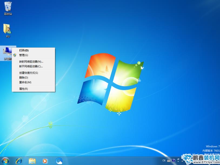The height and width of the screenshot is (165, 220).
Task: Open the cloud browser icon on the taskbar
Action: pos(59,161)
